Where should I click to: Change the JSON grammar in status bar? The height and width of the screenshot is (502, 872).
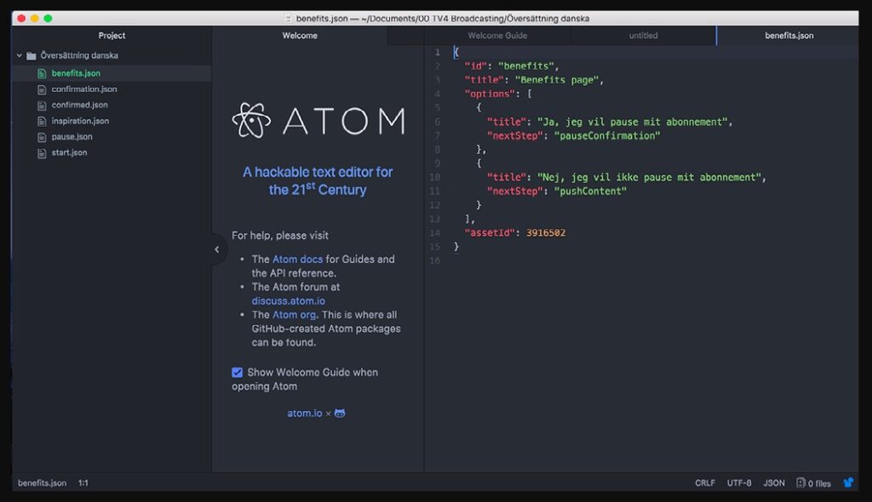coord(773,483)
